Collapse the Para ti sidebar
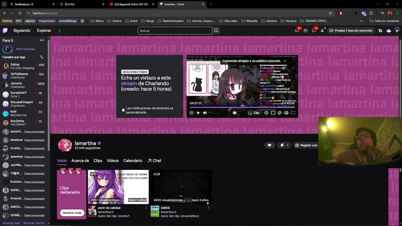 point(42,40)
